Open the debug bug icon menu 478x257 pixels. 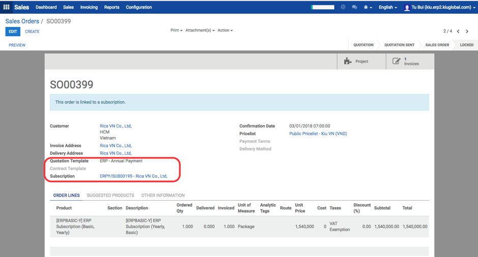click(368, 7)
